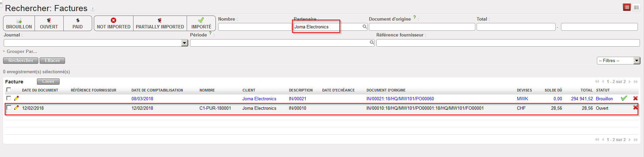Switch to list view icon
644x157 pixels.
pos(627,7)
